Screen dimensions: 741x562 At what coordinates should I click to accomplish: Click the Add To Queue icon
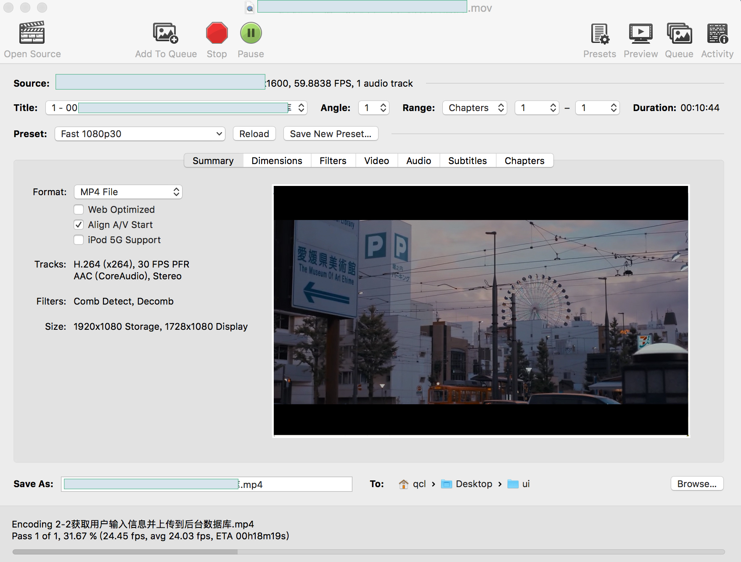click(166, 33)
